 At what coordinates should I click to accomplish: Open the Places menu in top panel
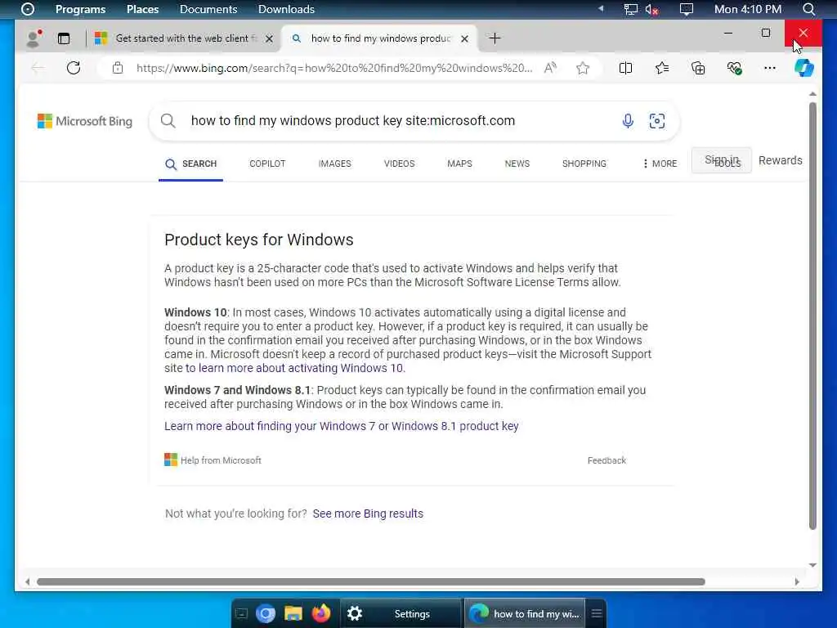142,9
